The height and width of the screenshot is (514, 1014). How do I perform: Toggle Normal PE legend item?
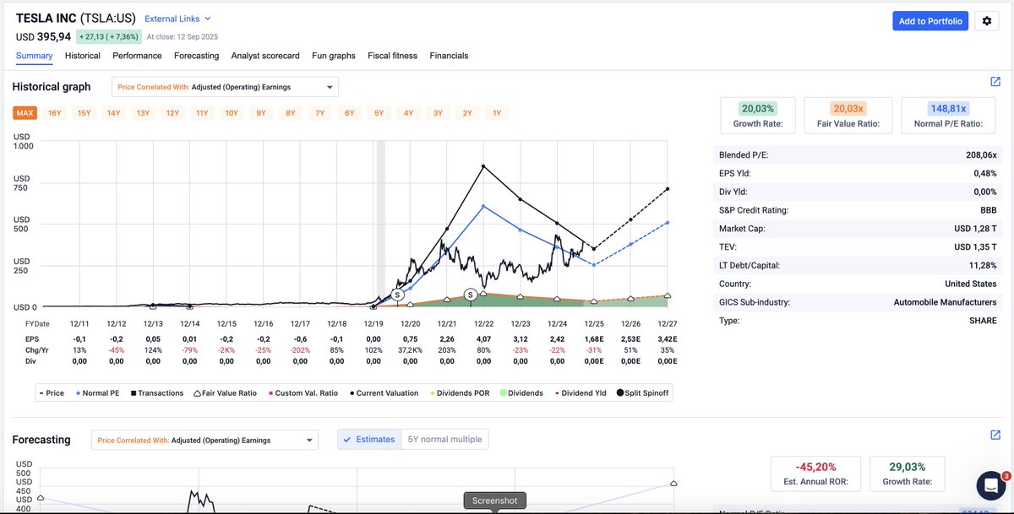(x=97, y=393)
